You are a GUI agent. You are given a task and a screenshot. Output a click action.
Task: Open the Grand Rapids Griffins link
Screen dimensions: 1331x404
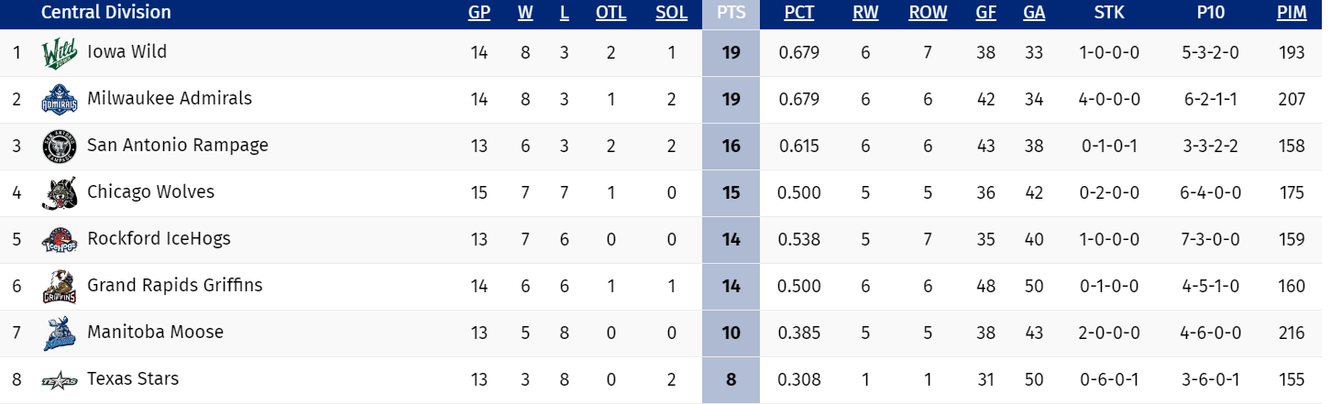point(174,286)
